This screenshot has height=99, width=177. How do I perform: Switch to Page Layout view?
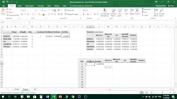tap(147, 92)
